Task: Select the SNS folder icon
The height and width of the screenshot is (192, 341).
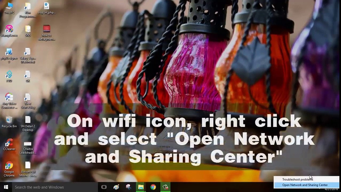Action: click(28, 31)
